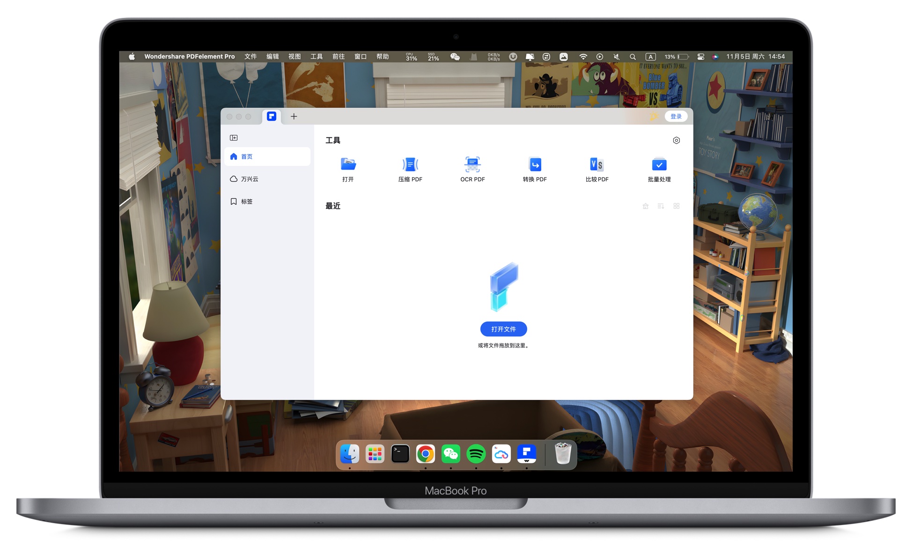Click the input source A icon

650,57
